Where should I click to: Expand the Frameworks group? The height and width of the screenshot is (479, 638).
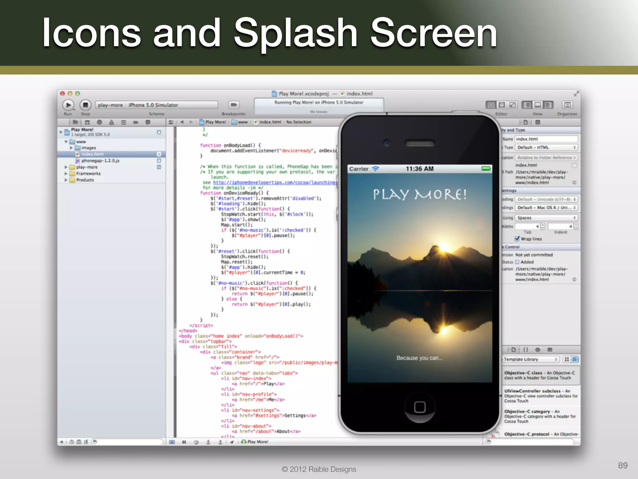coord(66,173)
